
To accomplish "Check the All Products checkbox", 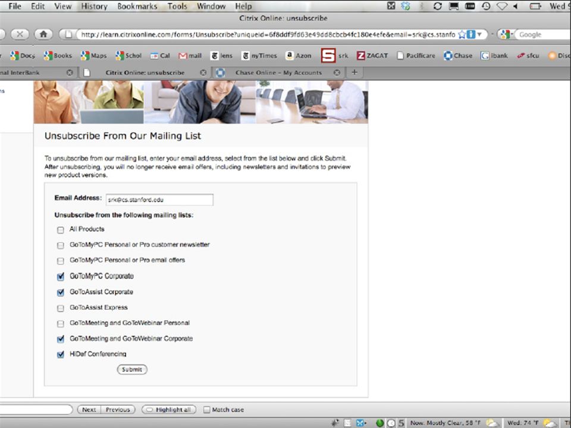I will click(61, 230).
